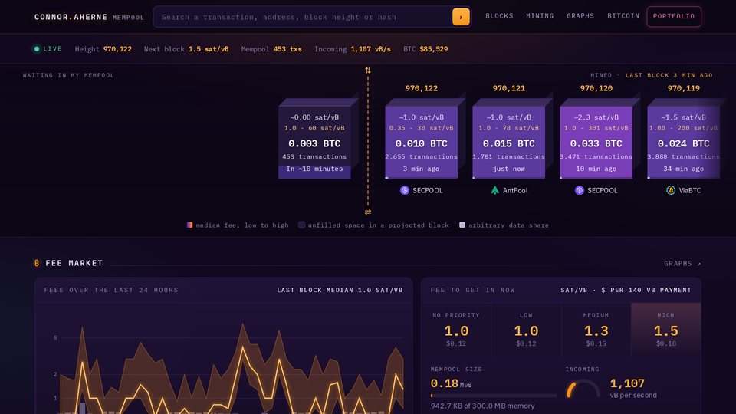The height and width of the screenshot is (414, 736).
Task: Click the unfilled space legend swatch
Action: pos(302,225)
